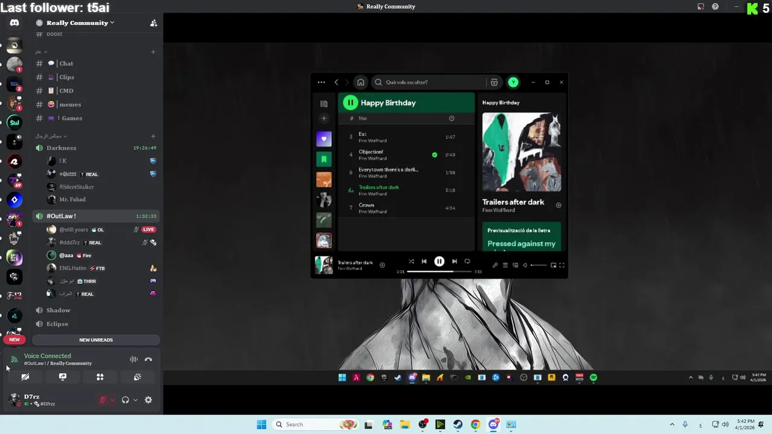Skip to previous track in Spotify
Screen dimensions: 772x434
(x=424, y=262)
